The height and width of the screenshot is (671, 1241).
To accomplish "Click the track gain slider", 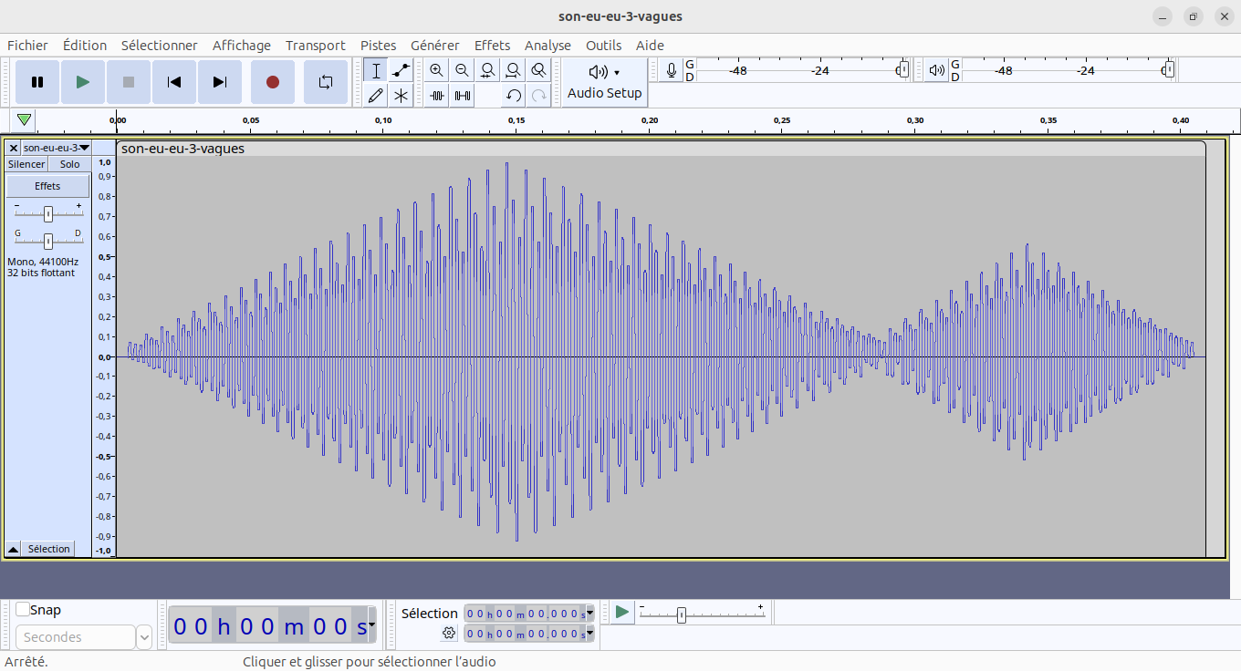I will point(48,213).
